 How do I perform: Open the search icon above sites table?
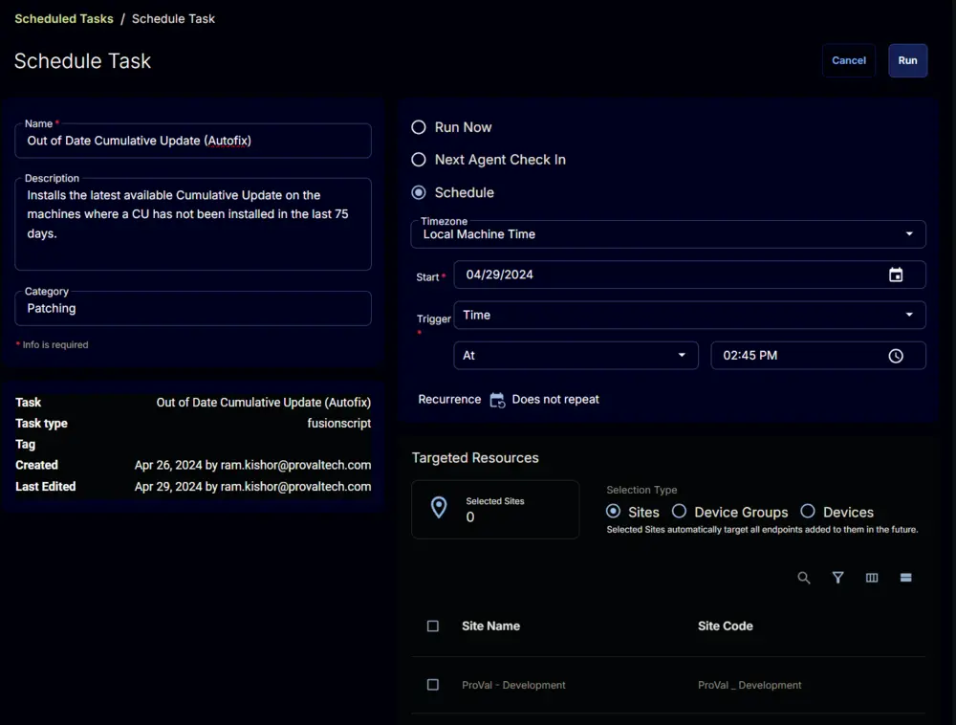tap(804, 578)
